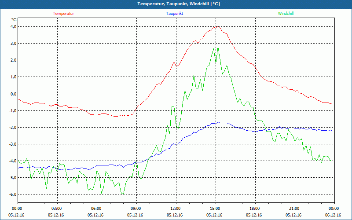Click the green Windchill legend label
Screen dimensions: 352x220
pyautogui.click(x=286, y=14)
